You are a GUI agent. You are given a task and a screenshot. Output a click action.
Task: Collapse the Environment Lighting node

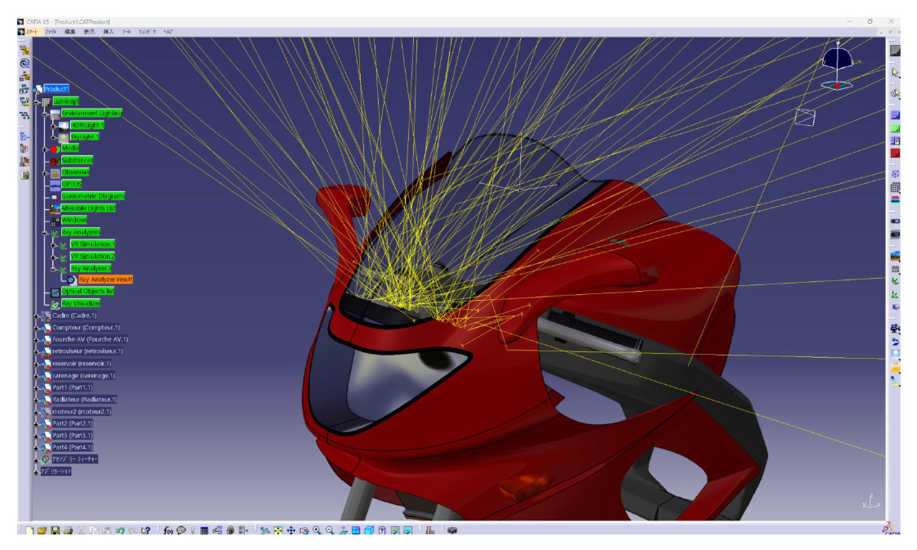[45, 114]
